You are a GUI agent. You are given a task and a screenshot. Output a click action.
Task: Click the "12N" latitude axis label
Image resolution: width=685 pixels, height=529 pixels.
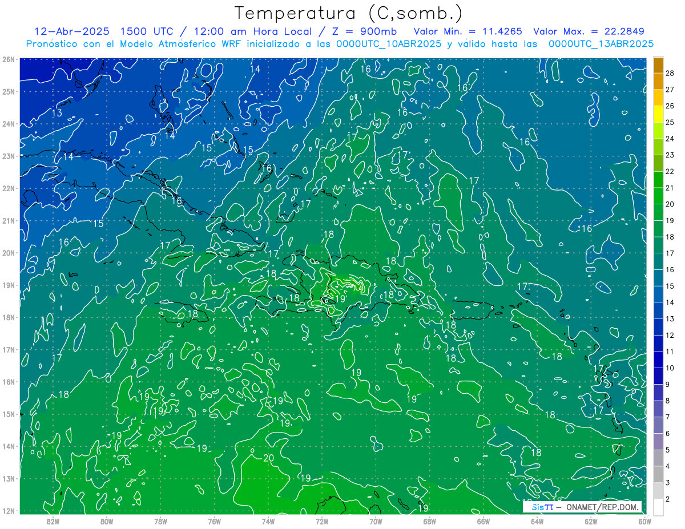(x=9, y=511)
